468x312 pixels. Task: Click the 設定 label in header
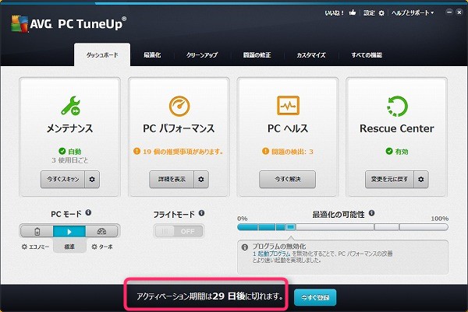pos(369,12)
